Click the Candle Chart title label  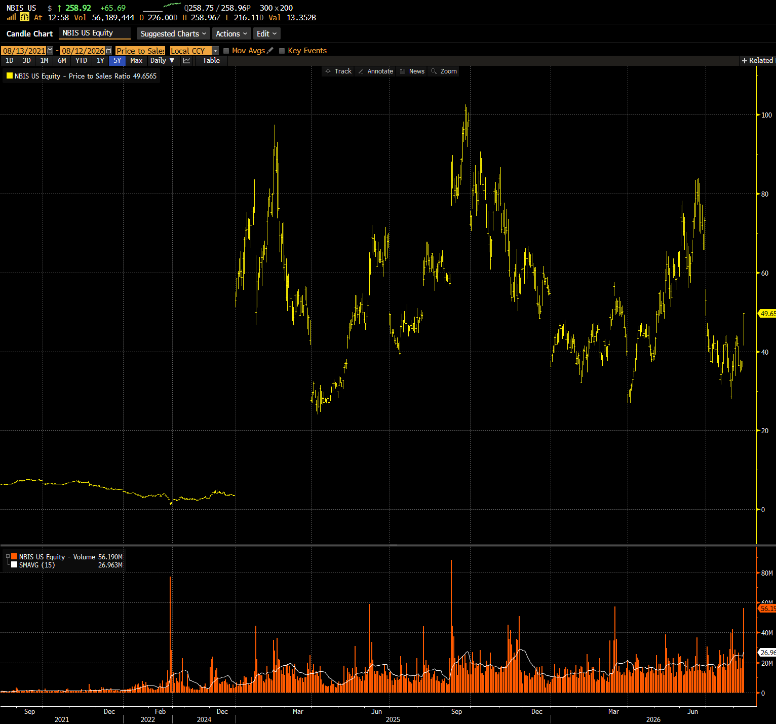tap(29, 33)
